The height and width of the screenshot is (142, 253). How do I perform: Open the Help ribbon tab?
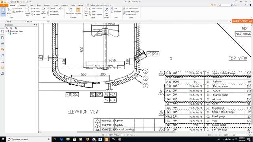[x=73, y=5]
